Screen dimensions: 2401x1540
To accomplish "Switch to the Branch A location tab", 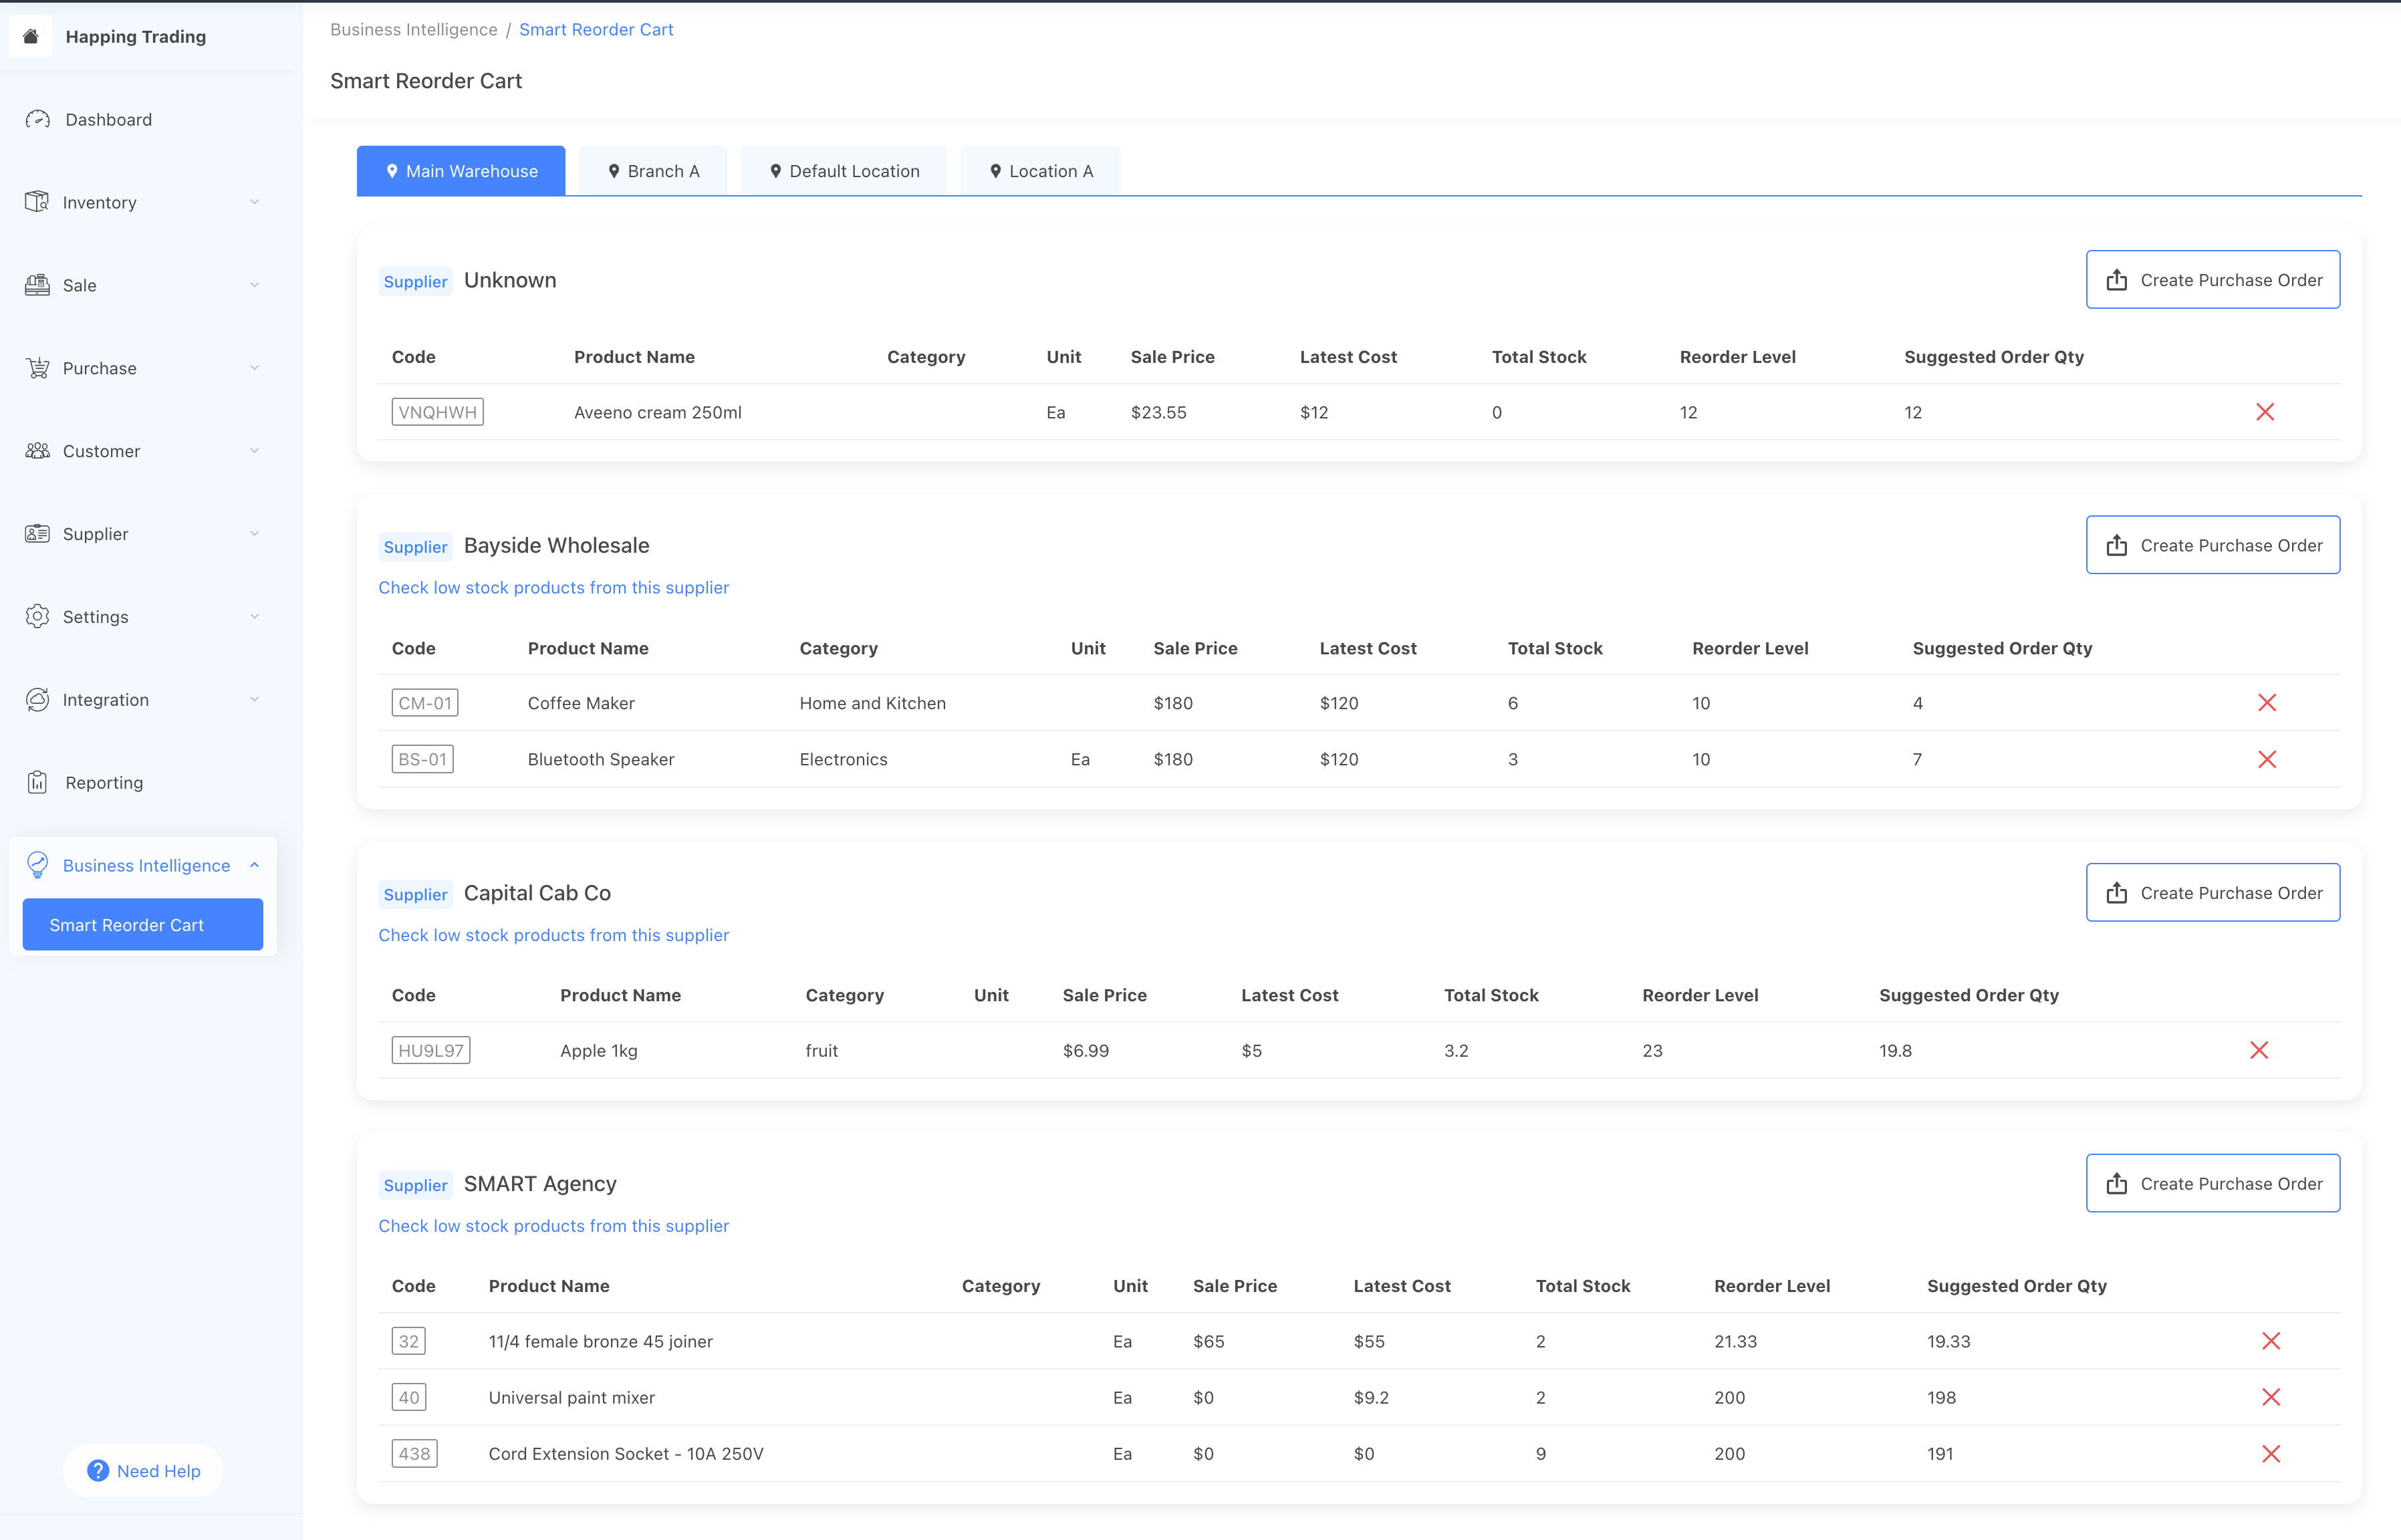I will tap(653, 171).
